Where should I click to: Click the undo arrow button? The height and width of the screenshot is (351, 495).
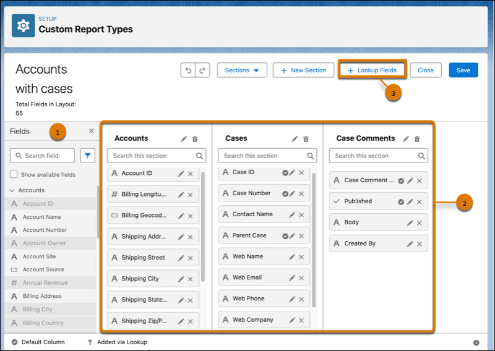point(188,70)
